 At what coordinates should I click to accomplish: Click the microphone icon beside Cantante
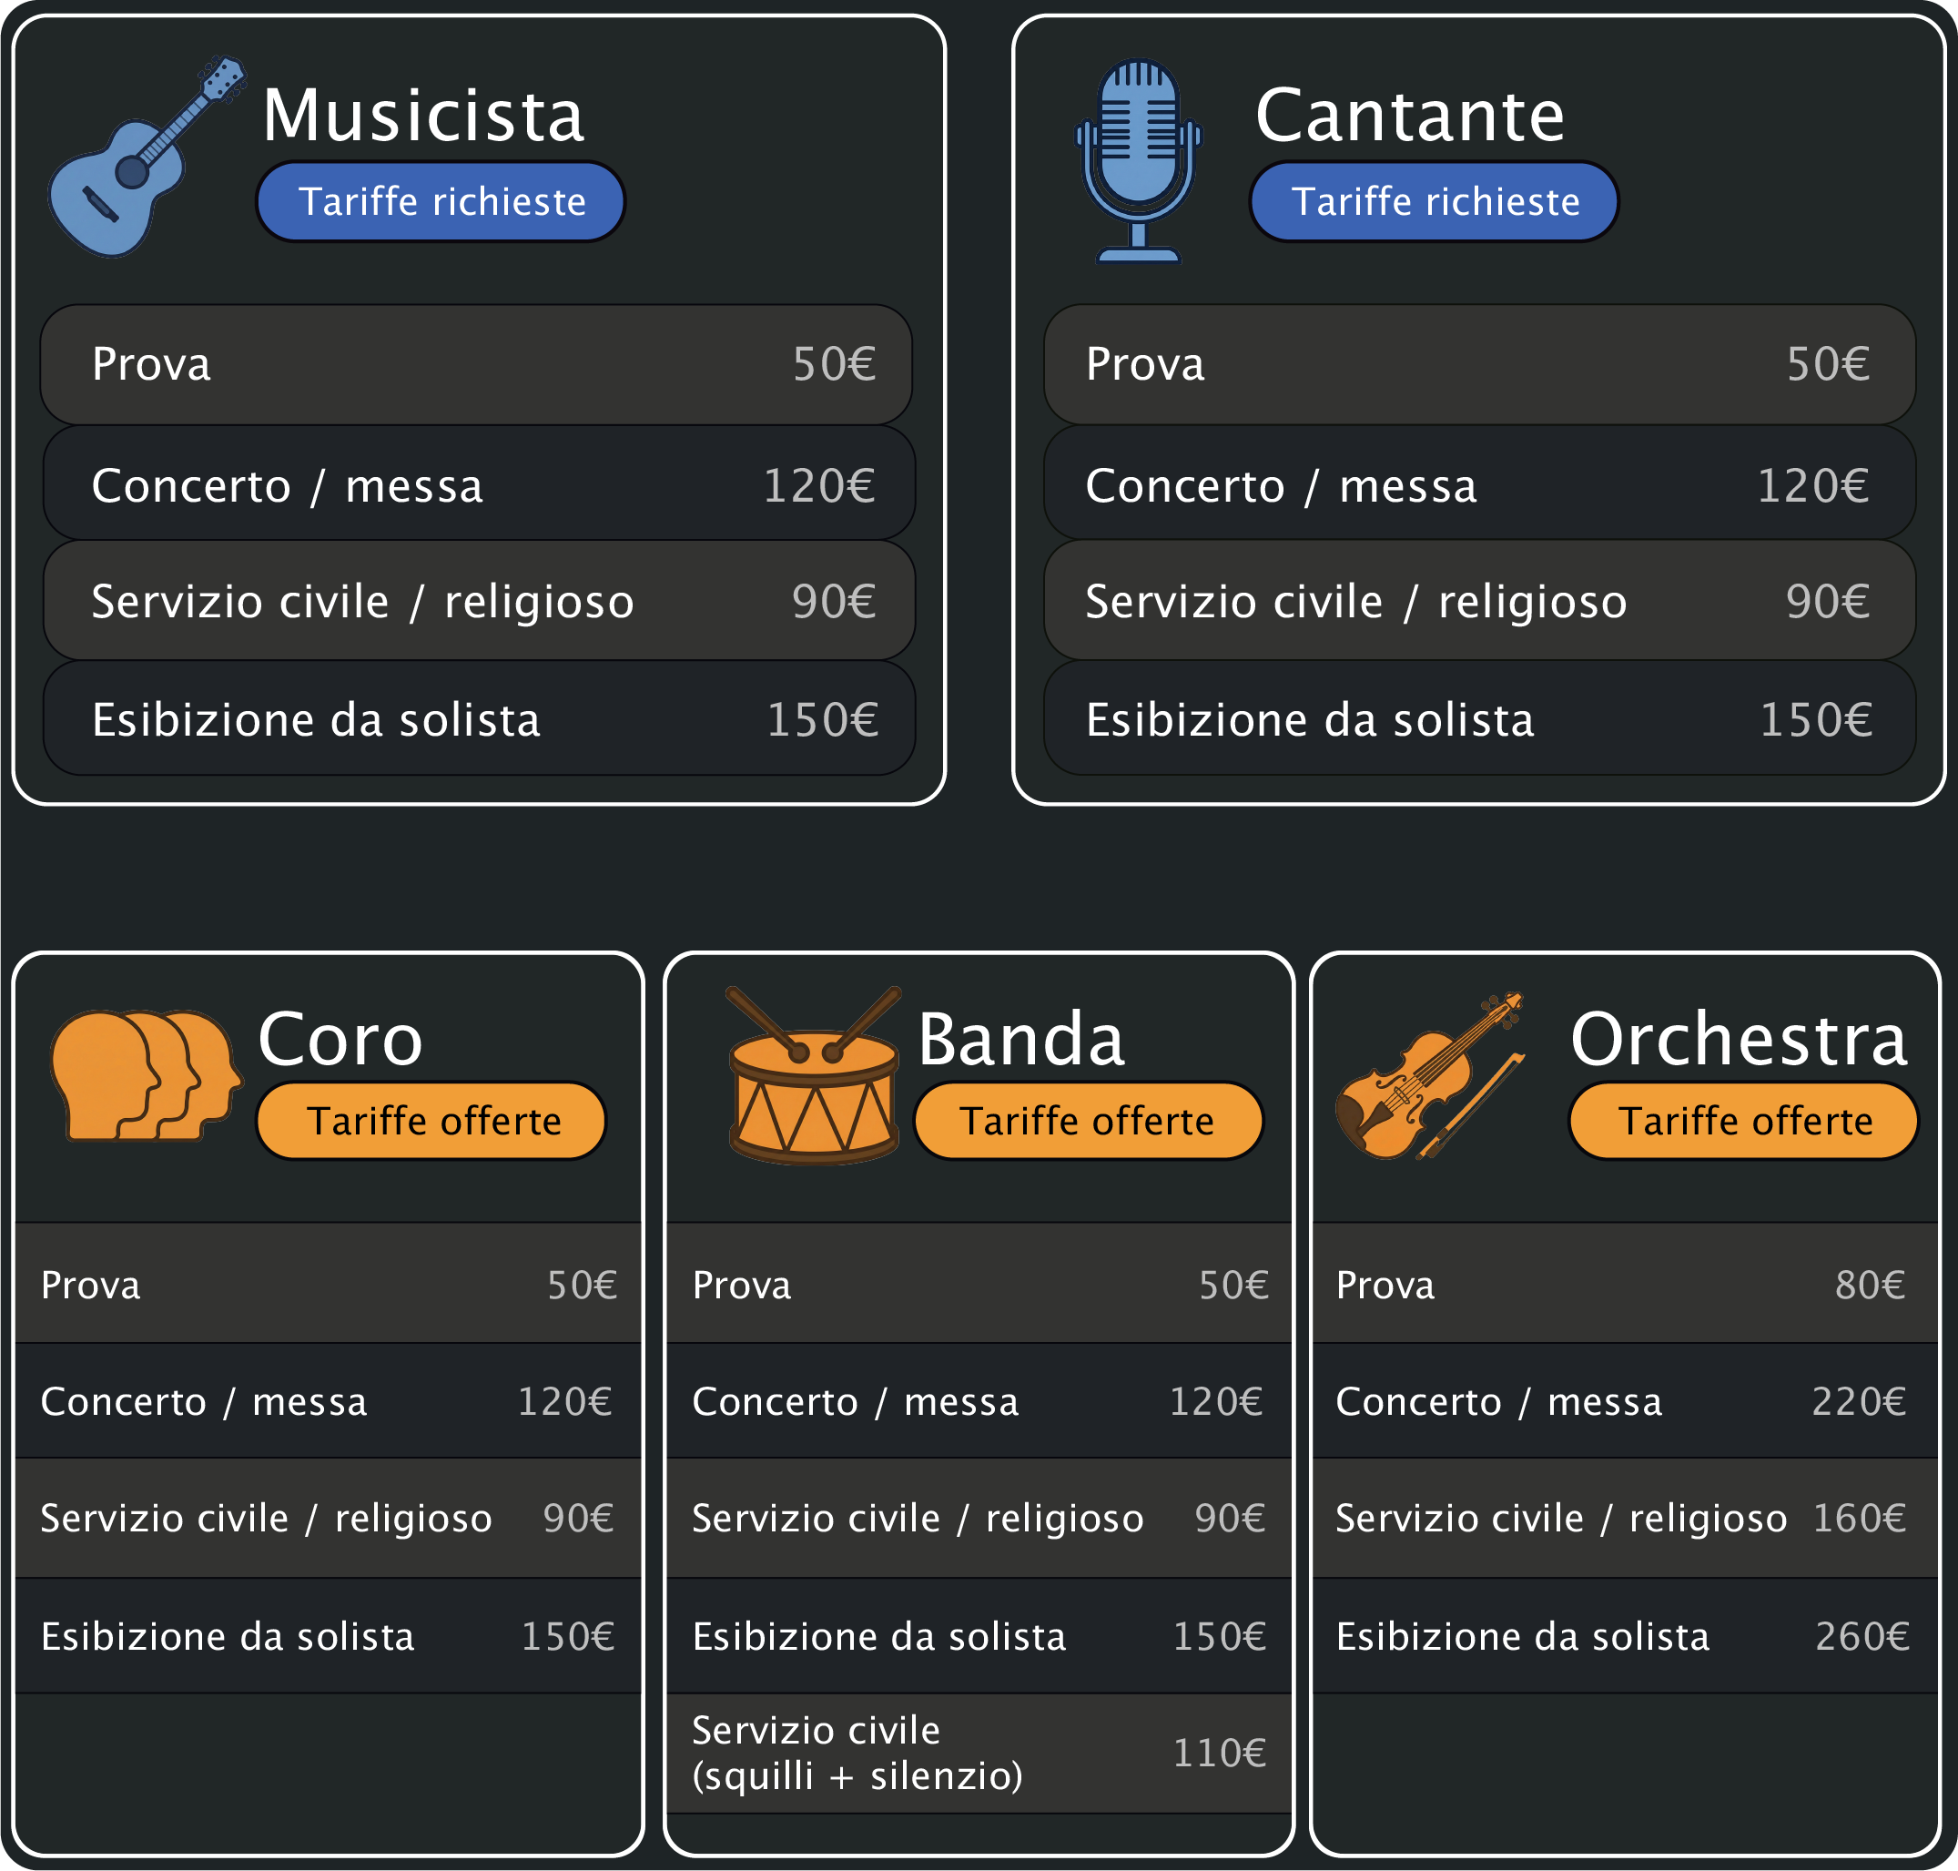[1138, 159]
